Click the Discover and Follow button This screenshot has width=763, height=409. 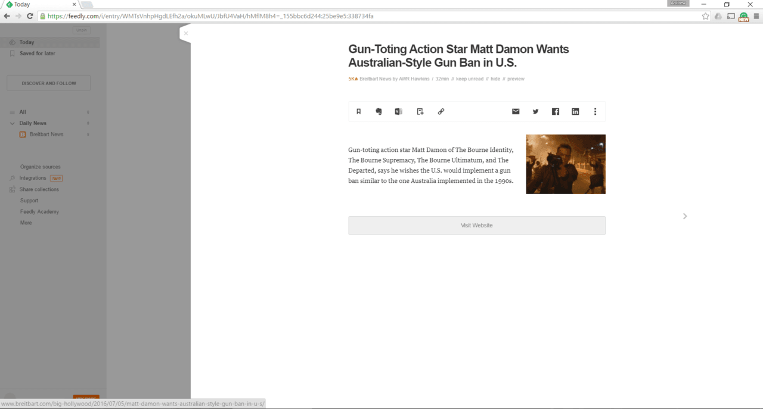[x=49, y=83]
